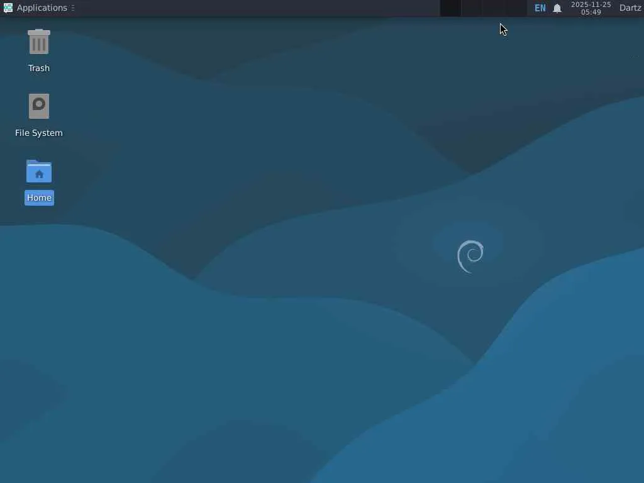Click the EN keyboard layout indicator
Viewport: 644px width, 483px height.
[540, 8]
